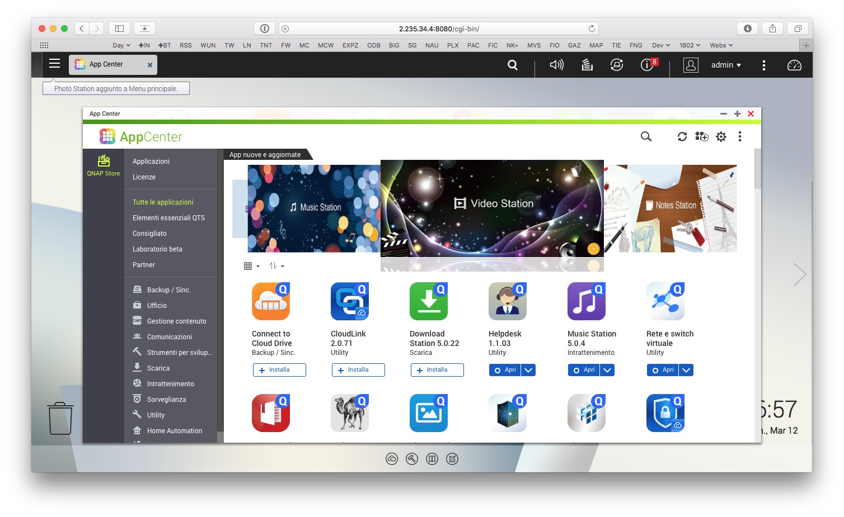The image size is (844, 517).
Task: Switch to the App Center taskbar tab
Action: 113,64
